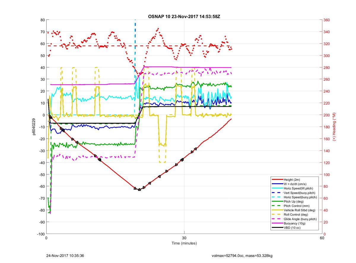The width and height of the screenshot is (356, 263).
Task: Click 'Vert Speed(buoy,pitch)' legend label
Action: [300, 193]
